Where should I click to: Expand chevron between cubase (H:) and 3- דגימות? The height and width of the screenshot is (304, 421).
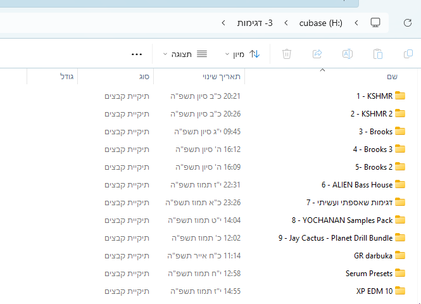pos(286,23)
